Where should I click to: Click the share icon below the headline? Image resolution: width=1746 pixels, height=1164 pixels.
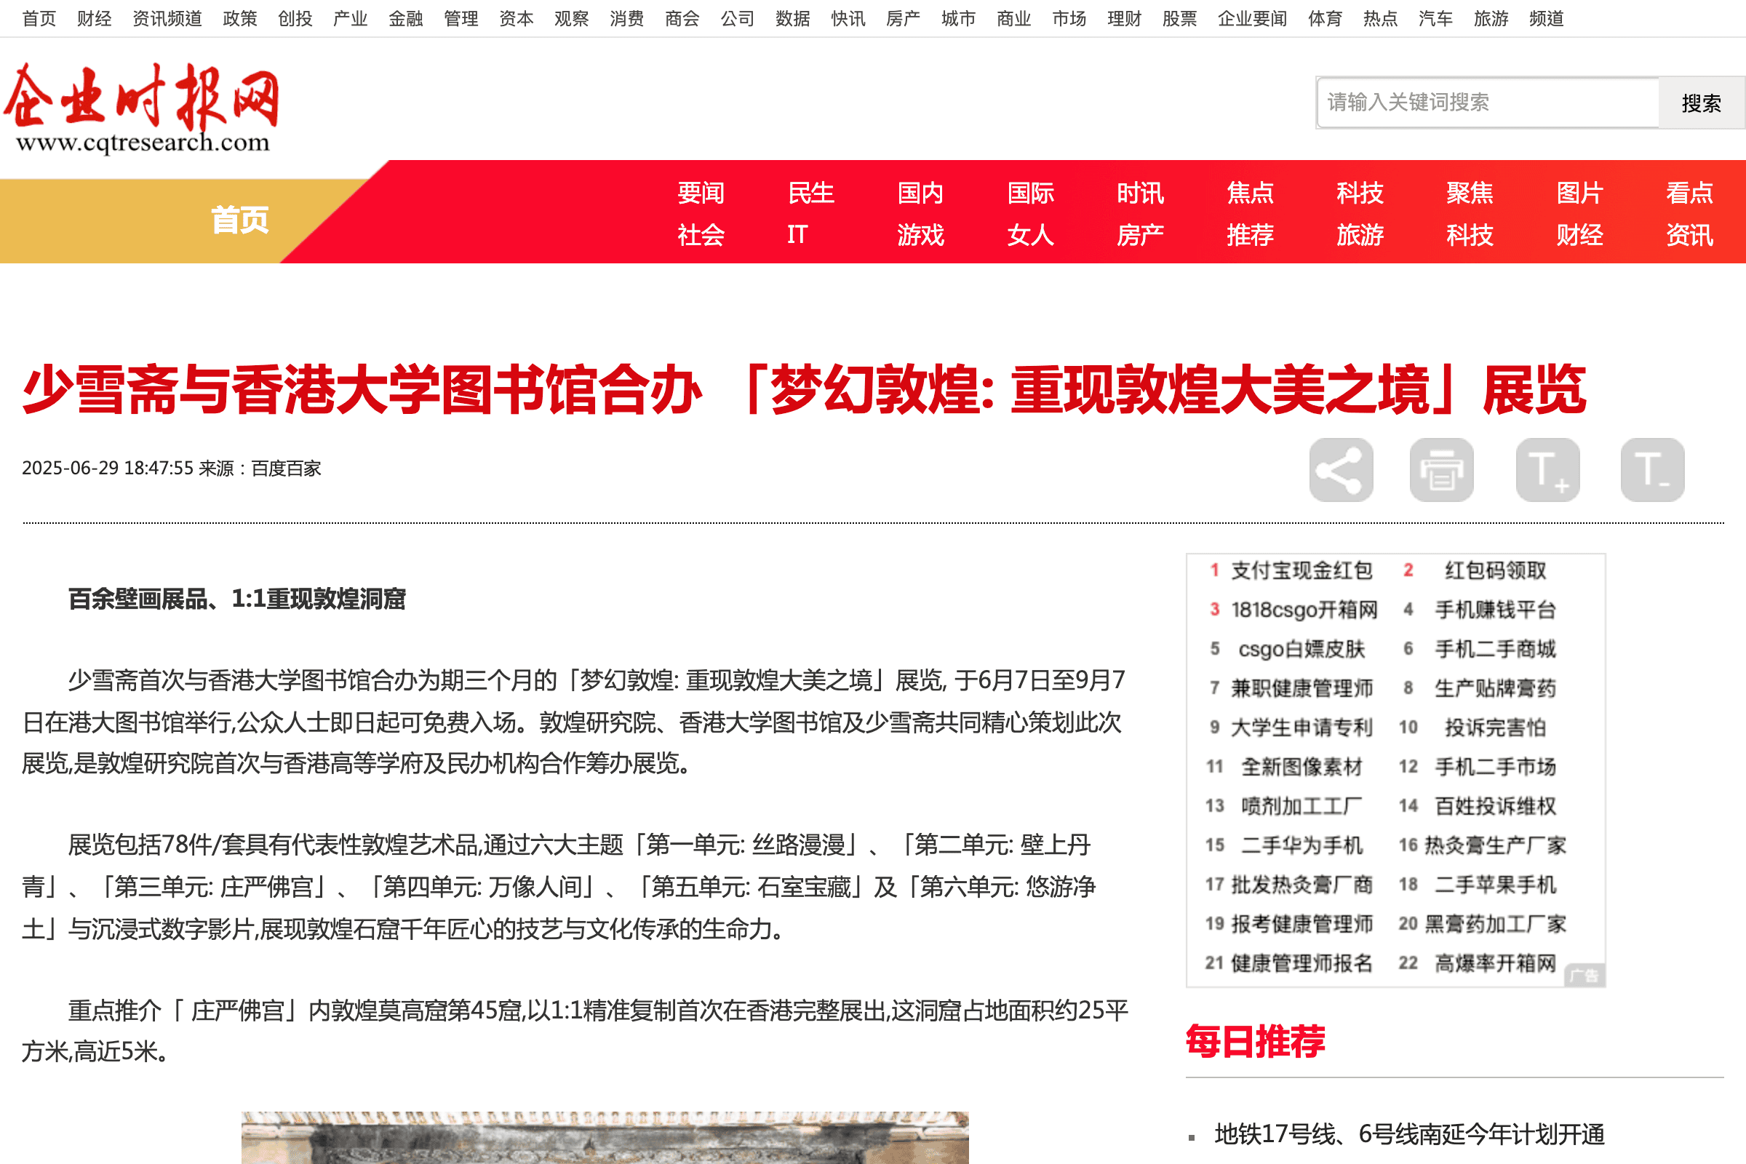pyautogui.click(x=1341, y=470)
